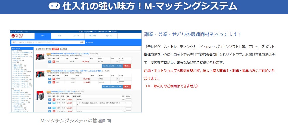The image size is (288, 128).
Task: Click the gamepad icon in the blue banner
Action: tap(54, 6)
